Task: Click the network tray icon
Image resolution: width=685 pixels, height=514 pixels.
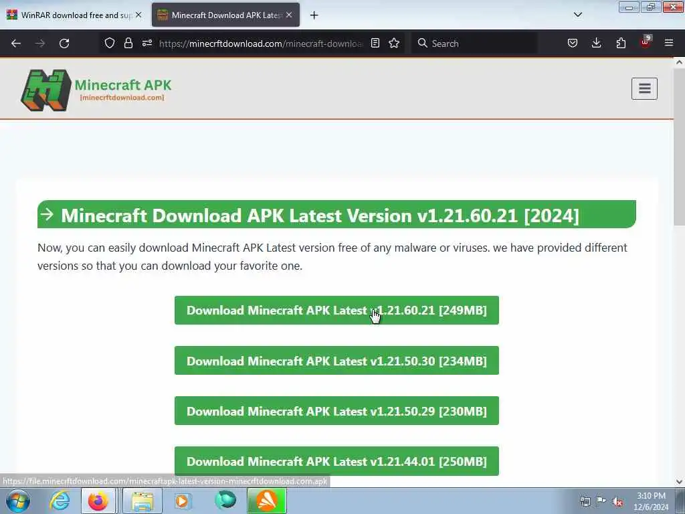Action: pos(585,502)
